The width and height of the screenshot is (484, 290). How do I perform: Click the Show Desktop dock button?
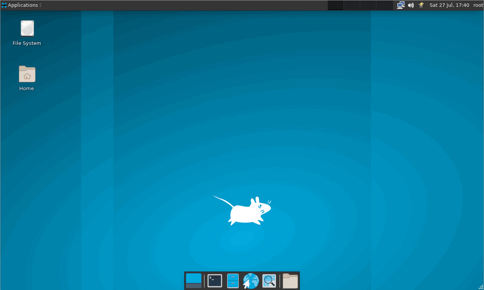click(194, 281)
